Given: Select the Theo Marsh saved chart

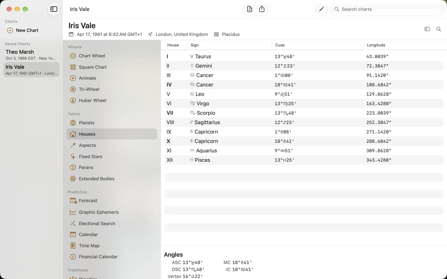Looking at the screenshot, I should point(31,55).
